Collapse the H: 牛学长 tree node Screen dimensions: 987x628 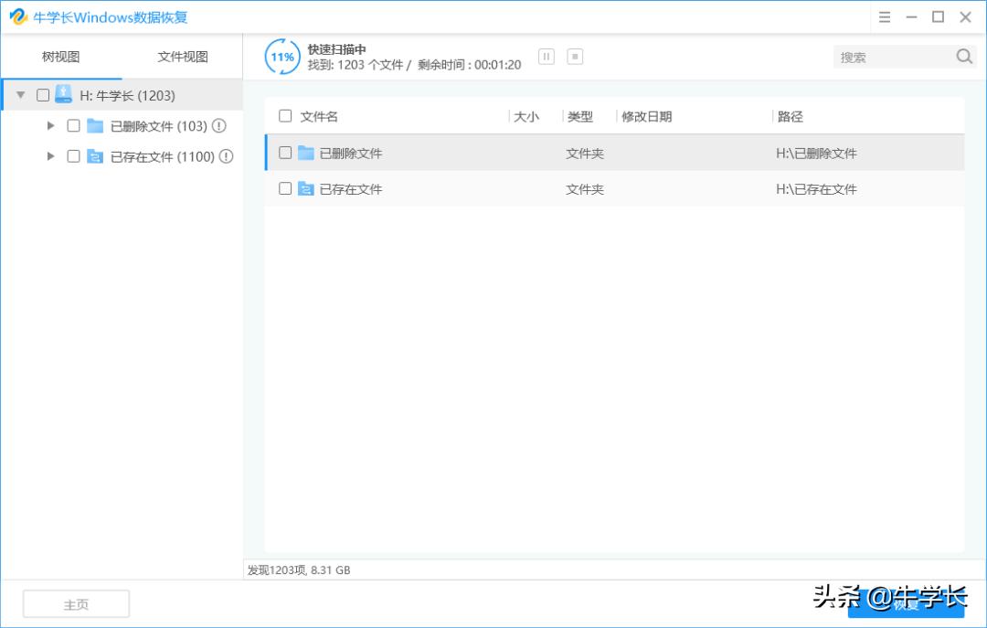[20, 94]
